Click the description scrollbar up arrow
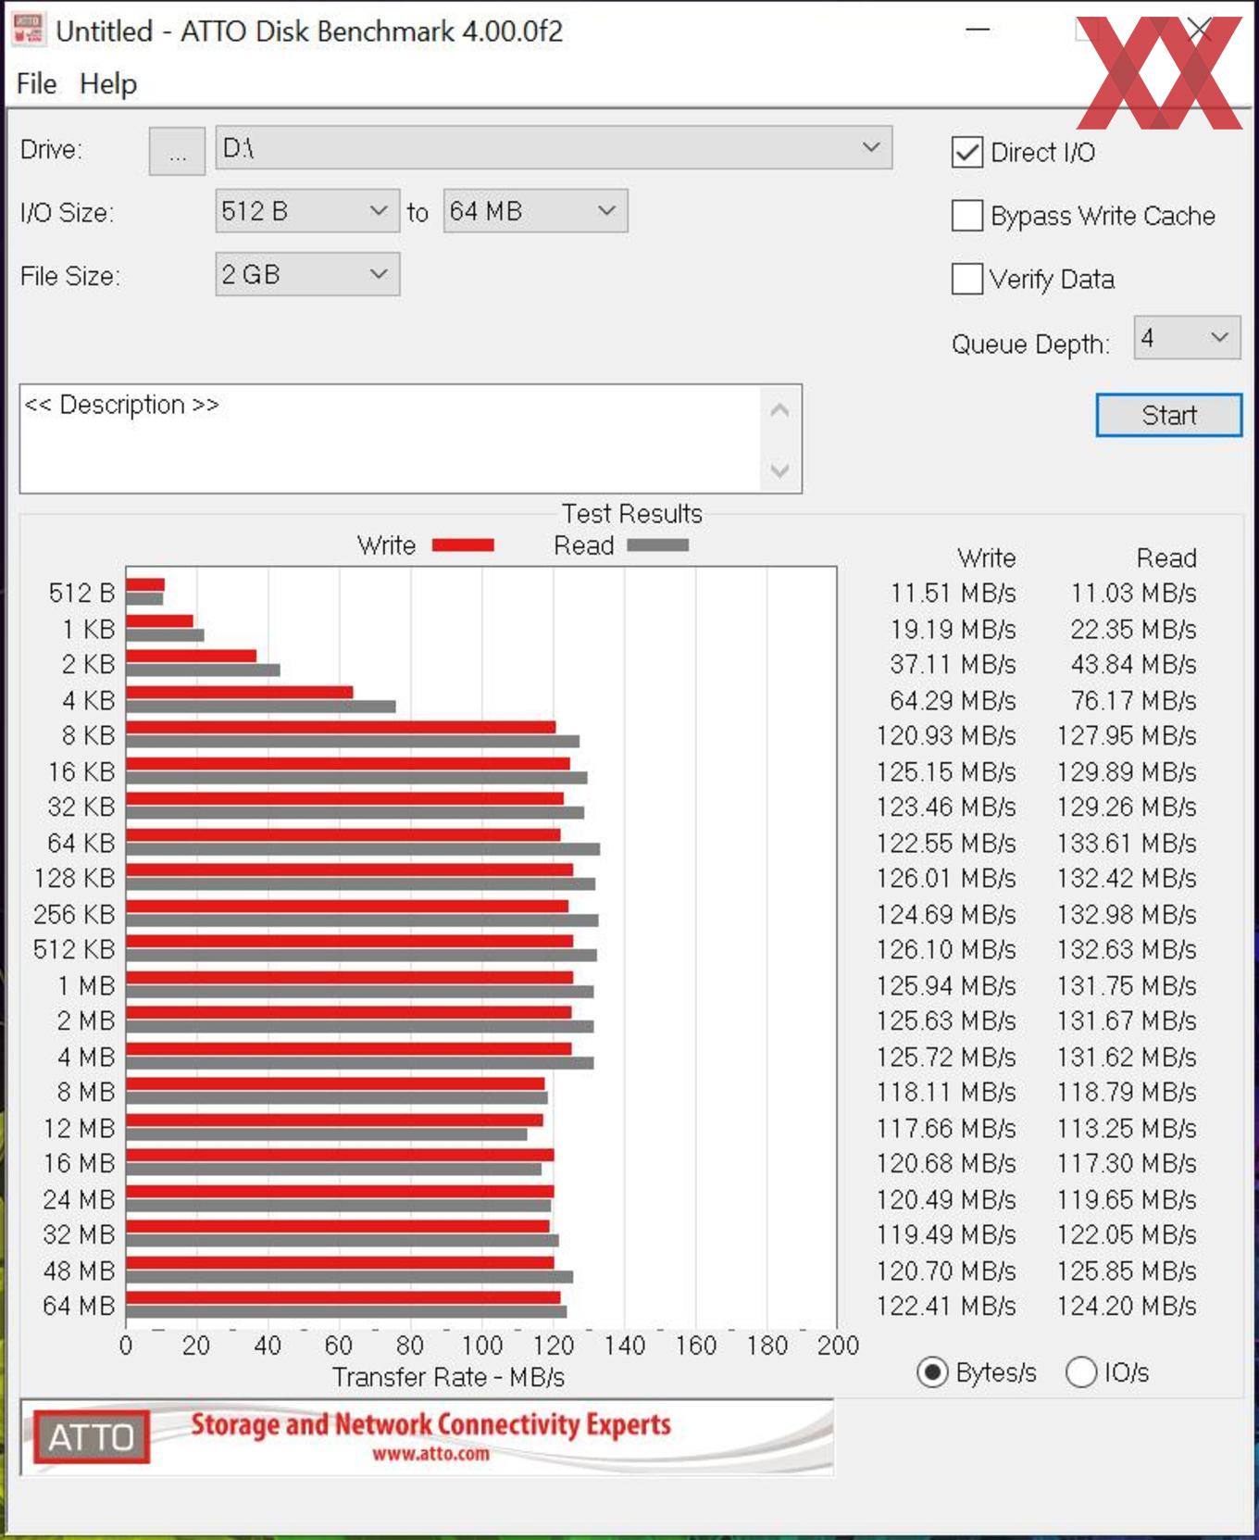Image resolution: width=1259 pixels, height=1540 pixels. click(x=779, y=410)
